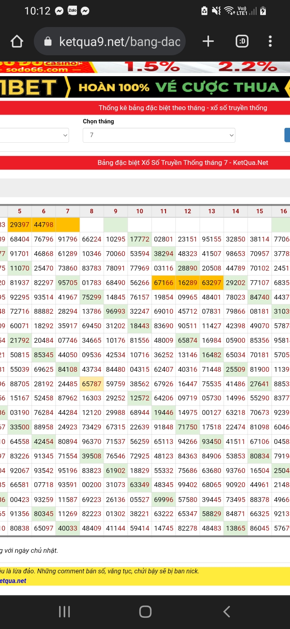Screen dimensions: 290x629
Task: Open Chrome three-dot overflow menu
Action: (x=270, y=42)
